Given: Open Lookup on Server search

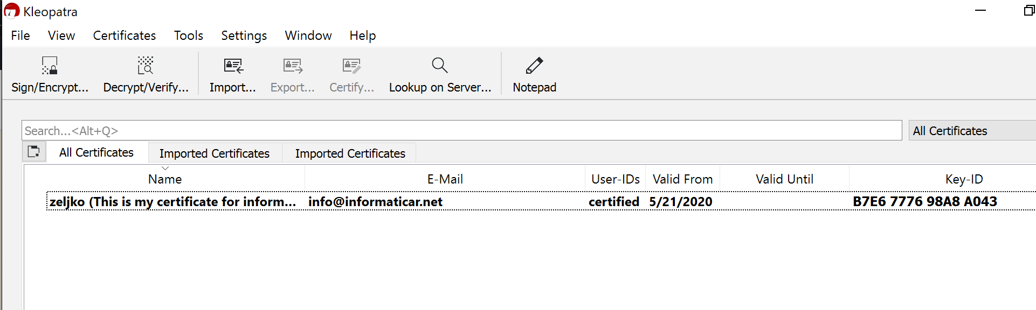Looking at the screenshot, I should pyautogui.click(x=440, y=74).
